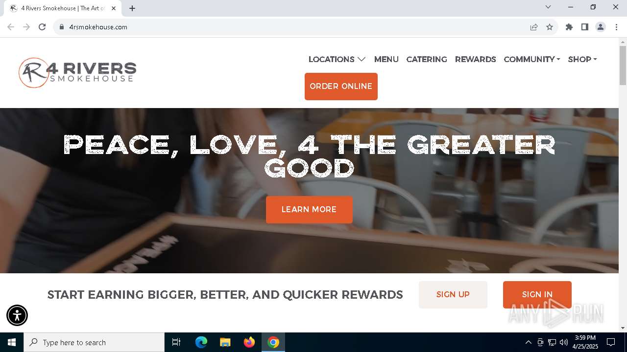Open the Catering nav item

click(427, 59)
